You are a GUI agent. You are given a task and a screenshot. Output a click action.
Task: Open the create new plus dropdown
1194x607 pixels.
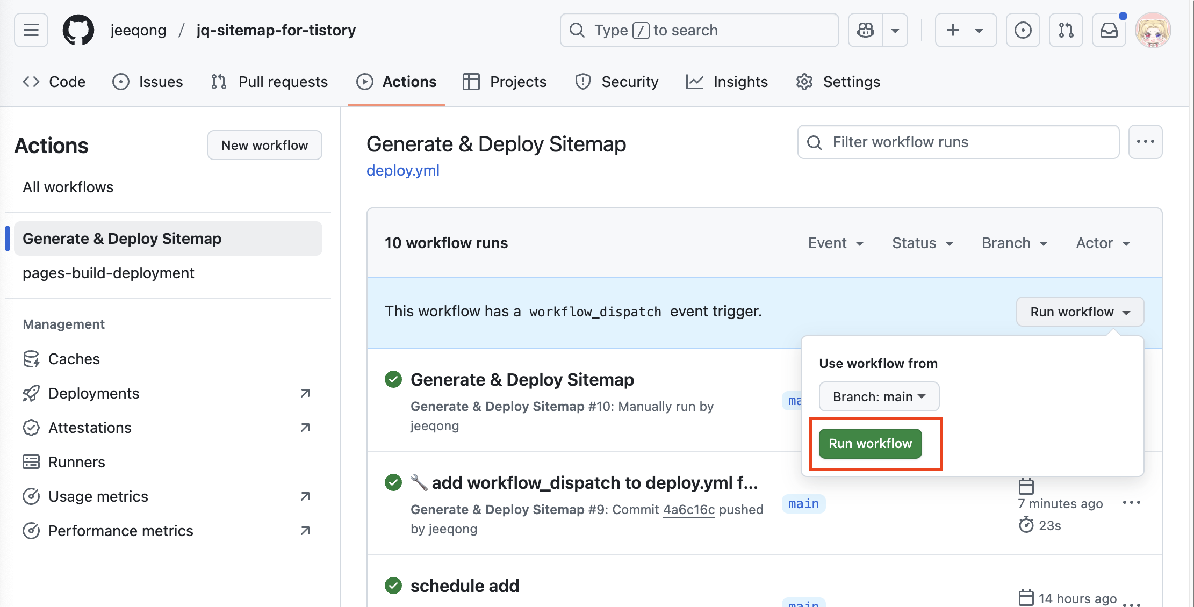point(965,30)
